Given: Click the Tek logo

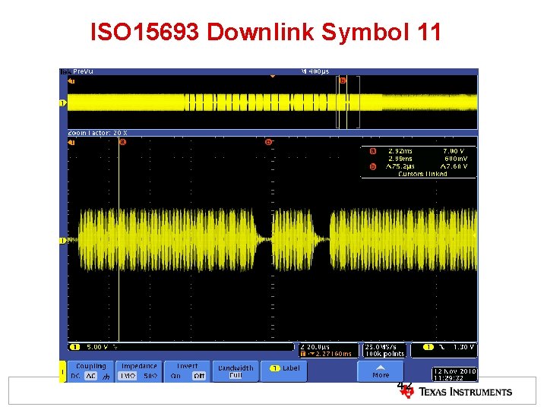Looking at the screenshot, I should point(66,71).
